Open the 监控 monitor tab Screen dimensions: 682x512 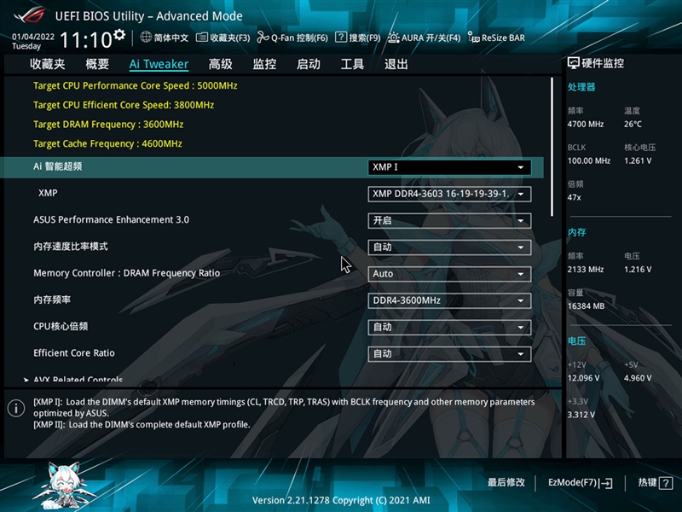point(264,64)
